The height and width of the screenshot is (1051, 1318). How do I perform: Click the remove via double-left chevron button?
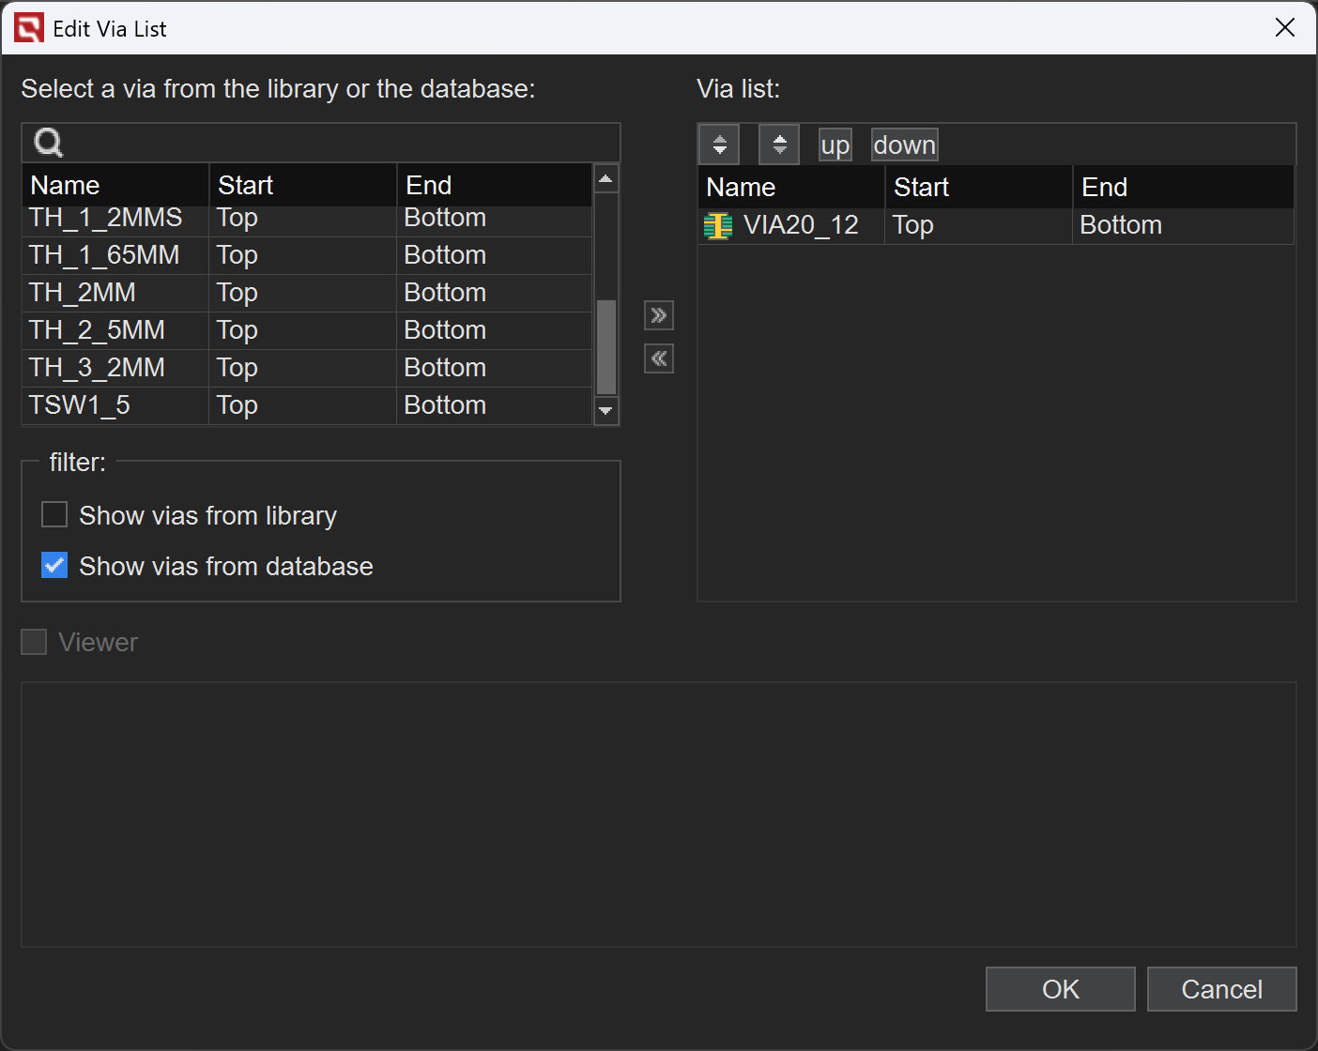tap(659, 358)
